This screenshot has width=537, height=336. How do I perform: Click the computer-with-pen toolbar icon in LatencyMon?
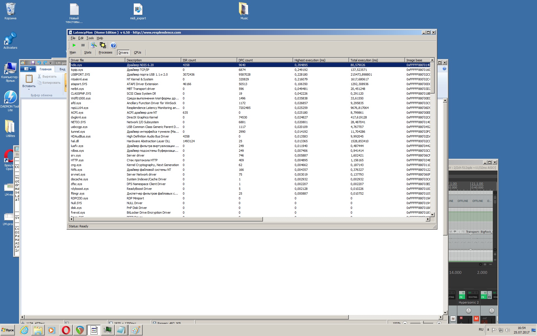(94, 45)
